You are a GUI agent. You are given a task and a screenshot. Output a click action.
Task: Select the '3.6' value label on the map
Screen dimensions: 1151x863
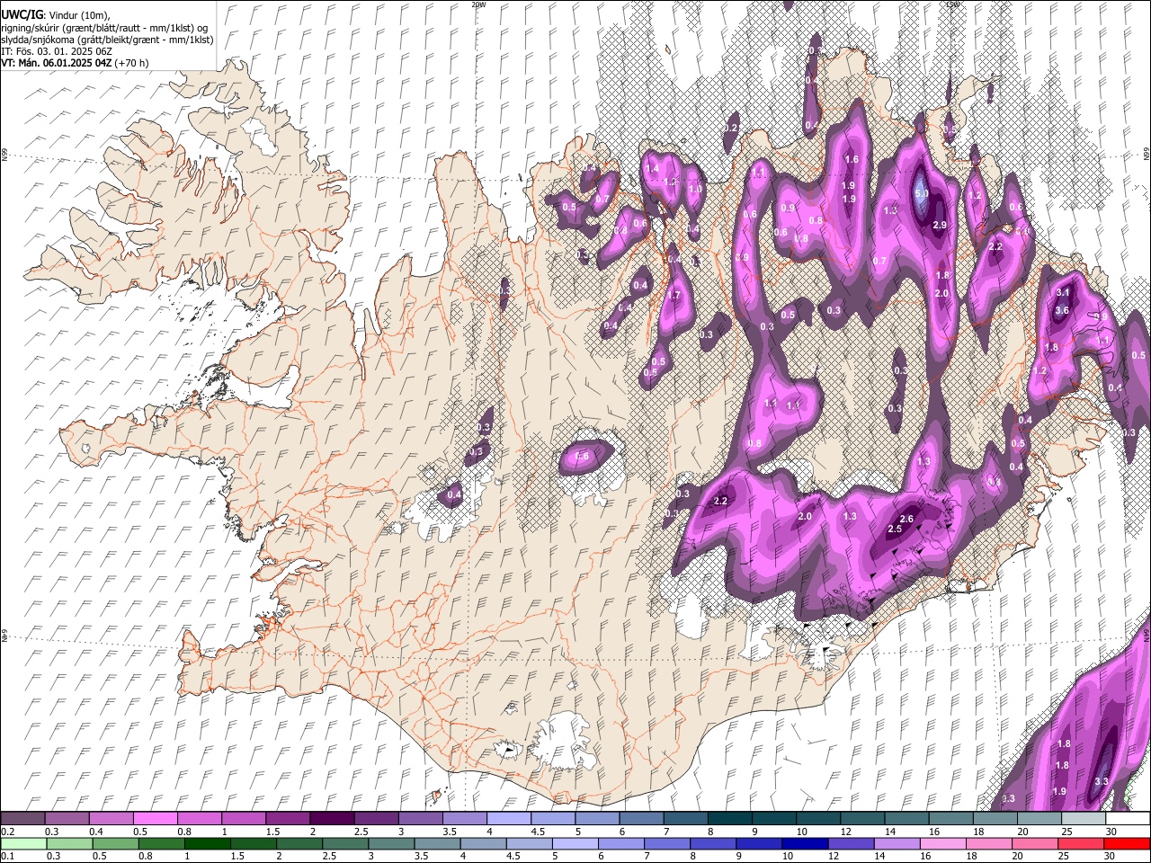click(1062, 310)
